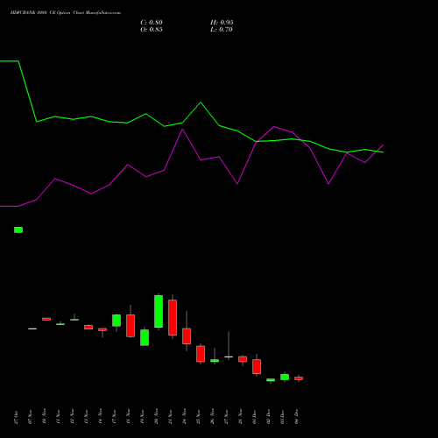Click the red candlestick on 24 Nov

(x=187, y=336)
